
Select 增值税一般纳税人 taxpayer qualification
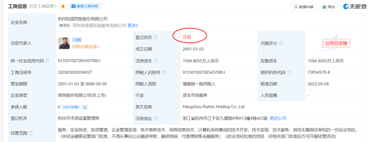pos(199,84)
